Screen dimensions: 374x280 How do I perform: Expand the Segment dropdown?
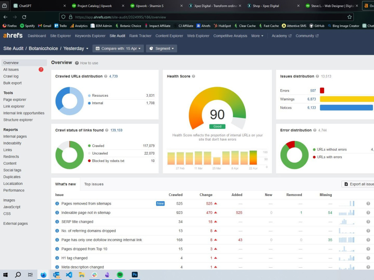162,49
